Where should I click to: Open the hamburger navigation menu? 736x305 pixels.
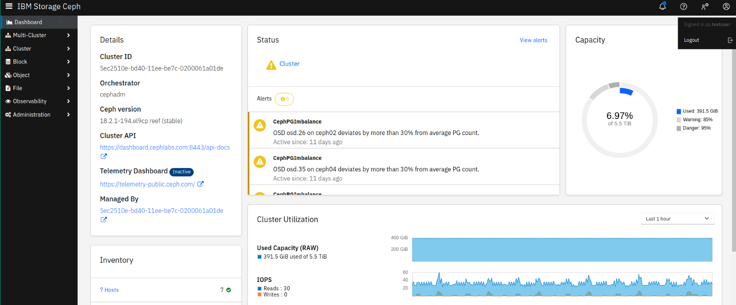[9, 6]
